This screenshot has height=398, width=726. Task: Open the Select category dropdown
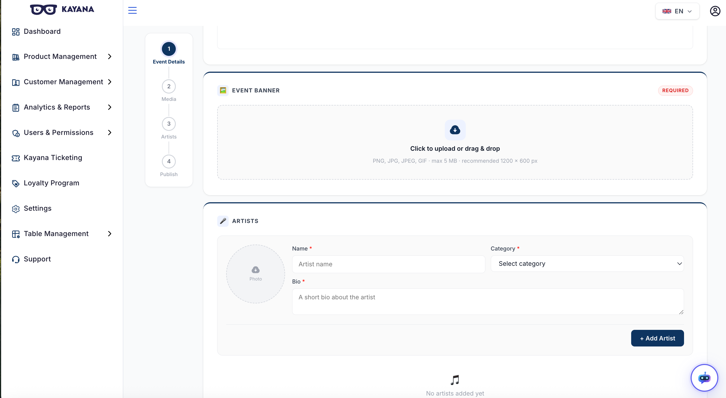[x=587, y=264]
